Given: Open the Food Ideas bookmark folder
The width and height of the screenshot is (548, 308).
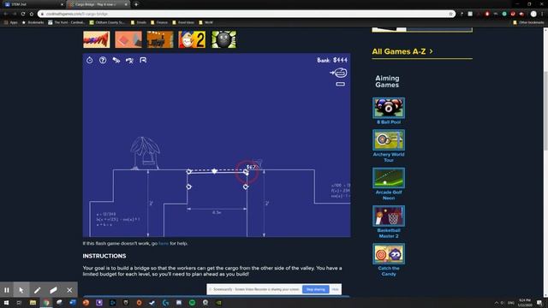Looking at the screenshot, I should (x=183, y=22).
